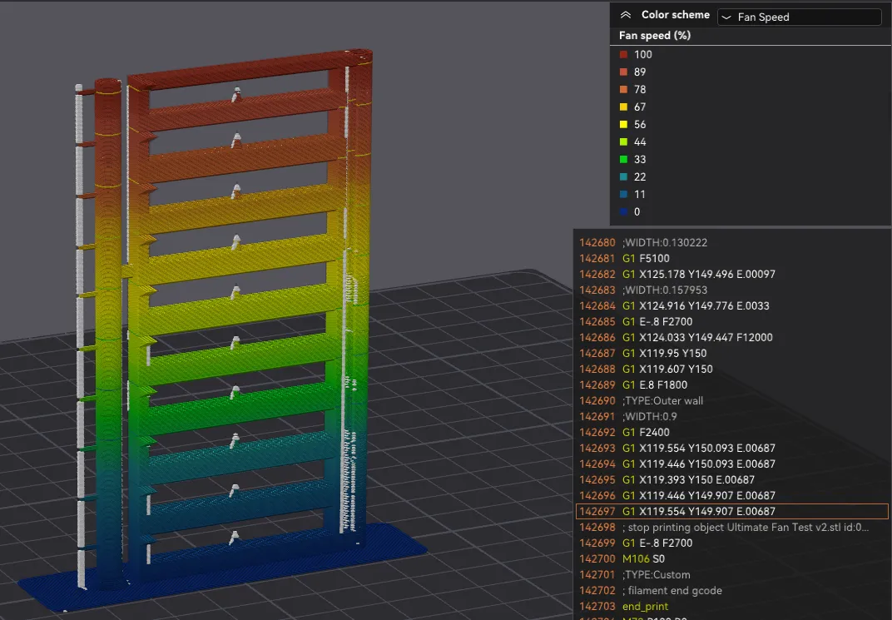Pick the 67% fan speed color swatch
892x620 pixels.
click(x=623, y=107)
